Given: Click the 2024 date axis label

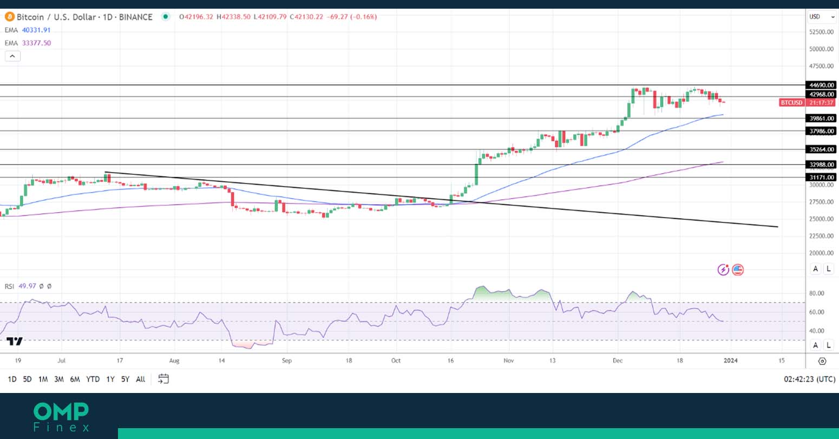Looking at the screenshot, I should tap(731, 361).
